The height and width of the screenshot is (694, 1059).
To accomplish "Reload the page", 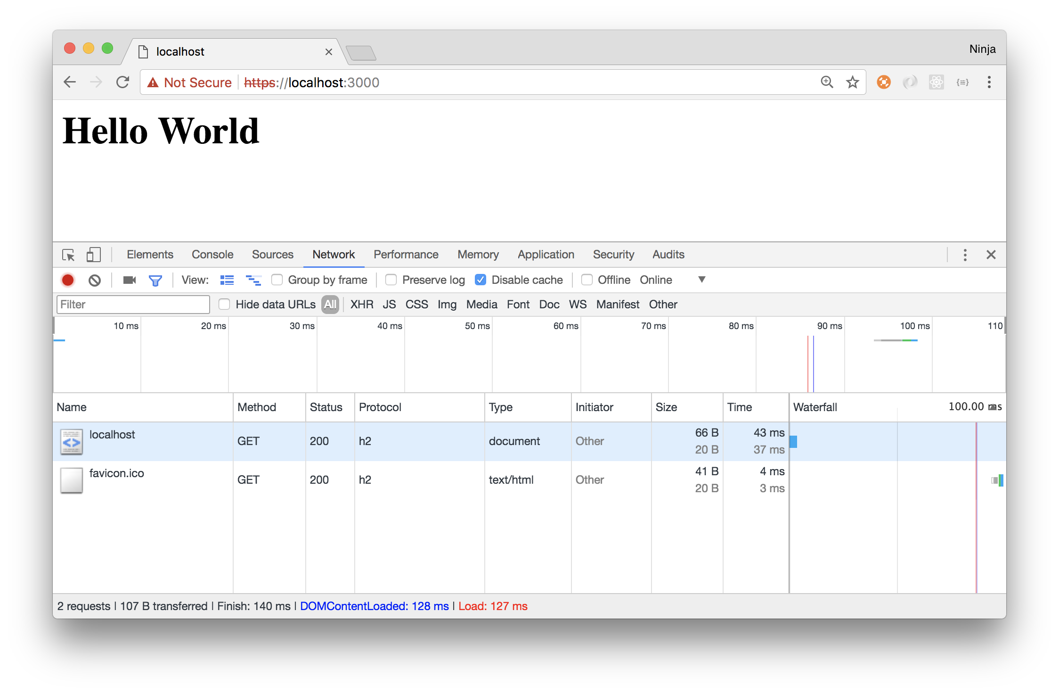I will 123,83.
